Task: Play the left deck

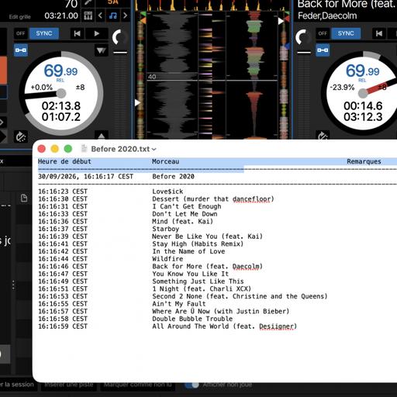Action: click(97, 33)
